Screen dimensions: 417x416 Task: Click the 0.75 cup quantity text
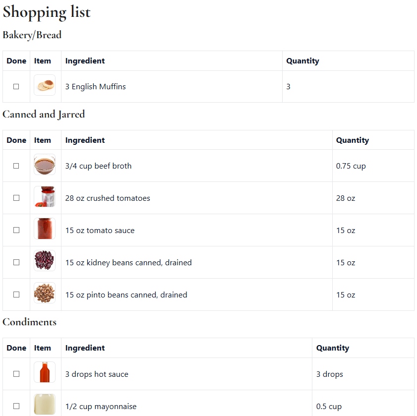351,166
